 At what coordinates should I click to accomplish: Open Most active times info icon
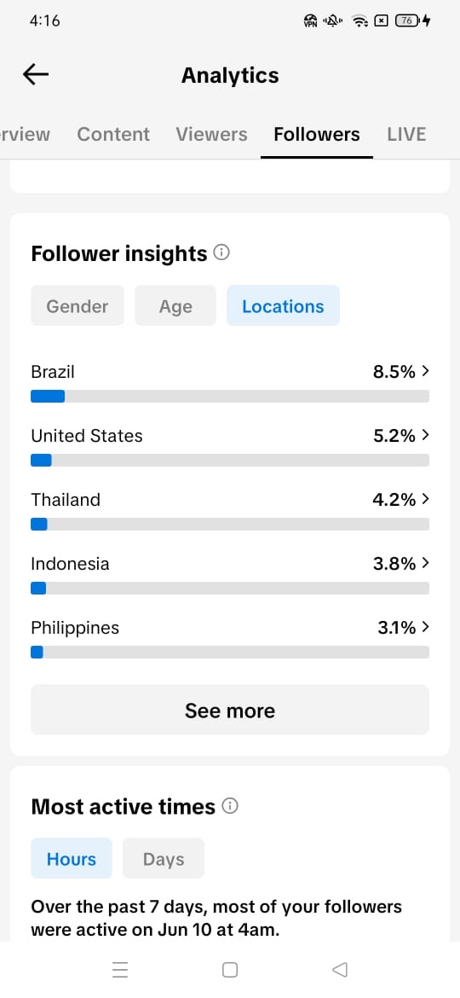click(x=230, y=806)
